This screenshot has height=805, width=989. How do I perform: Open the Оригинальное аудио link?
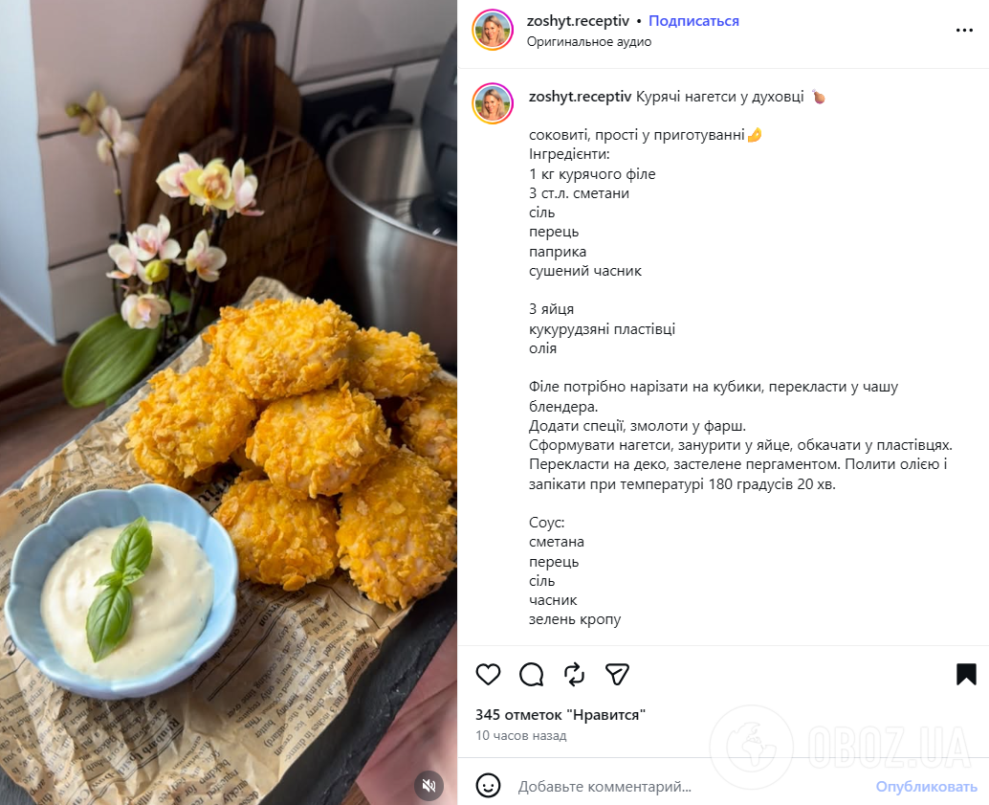pyautogui.click(x=588, y=41)
